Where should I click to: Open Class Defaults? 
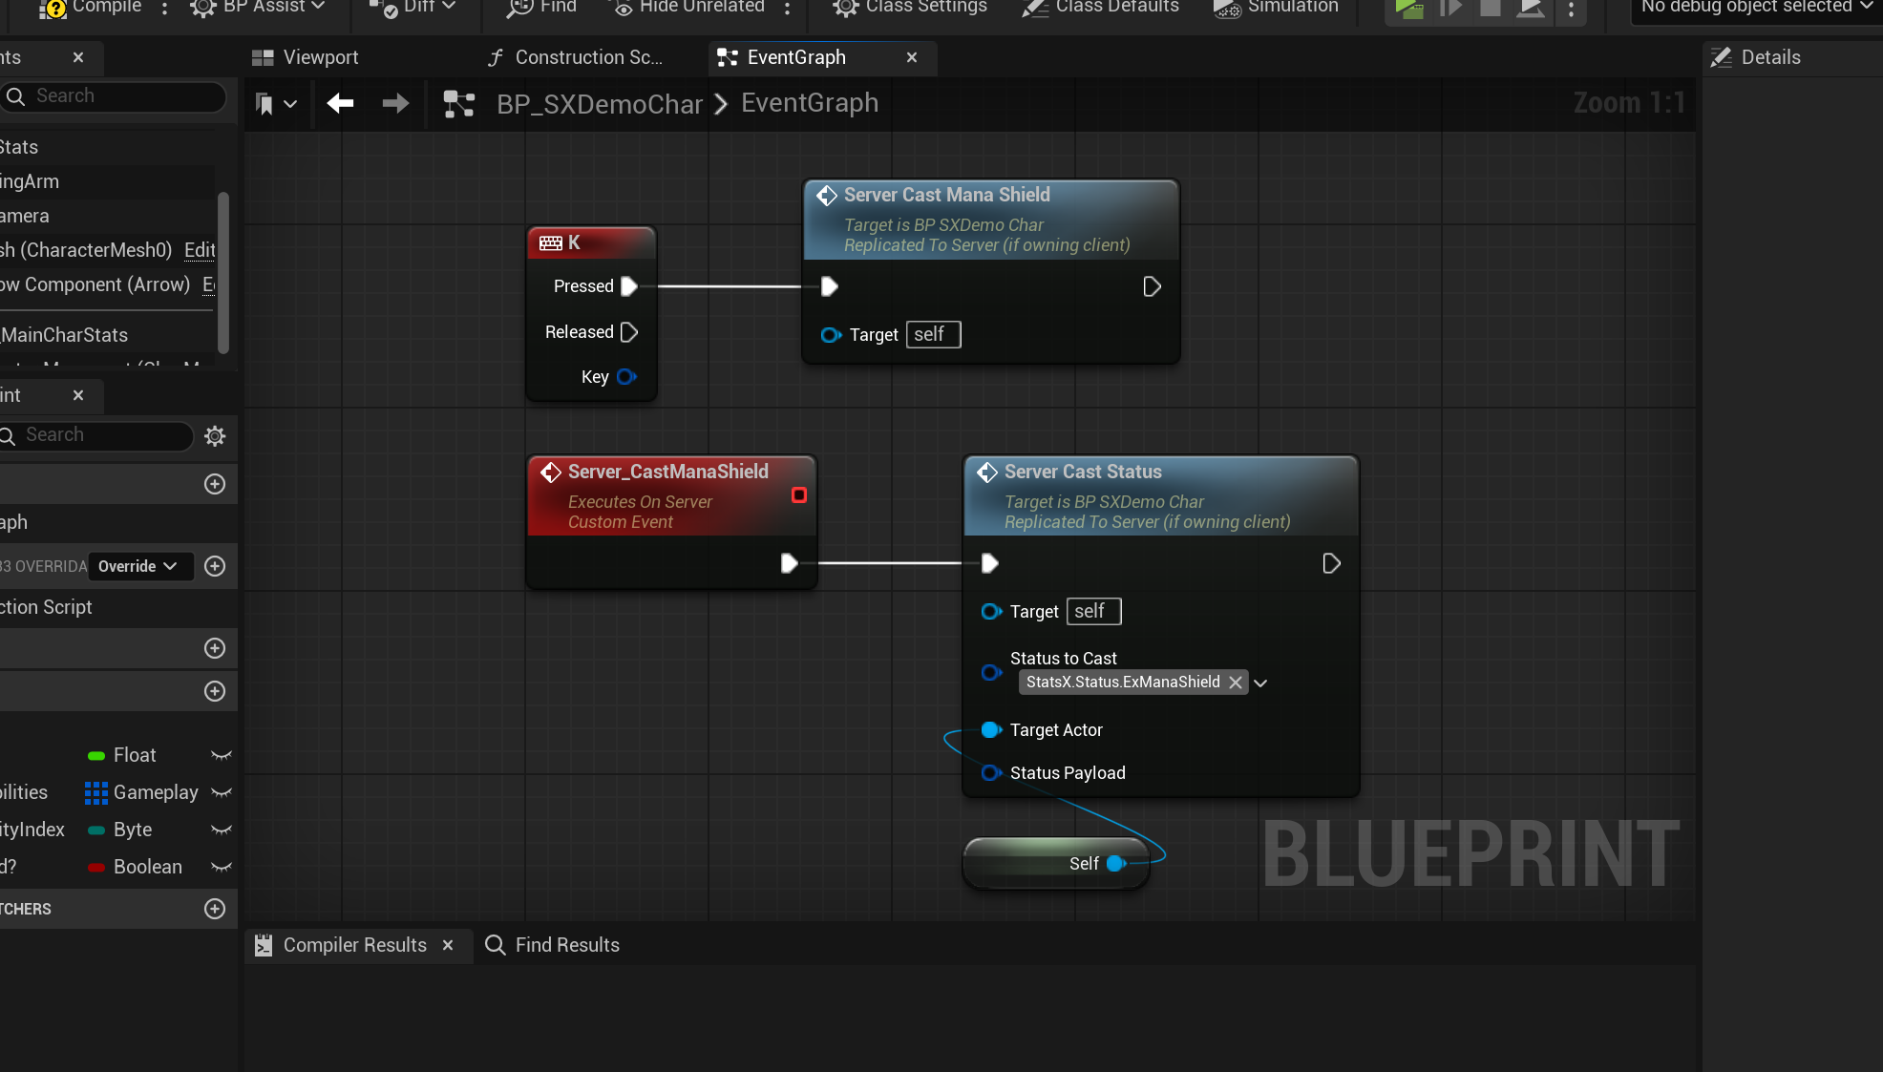[x=1100, y=9]
